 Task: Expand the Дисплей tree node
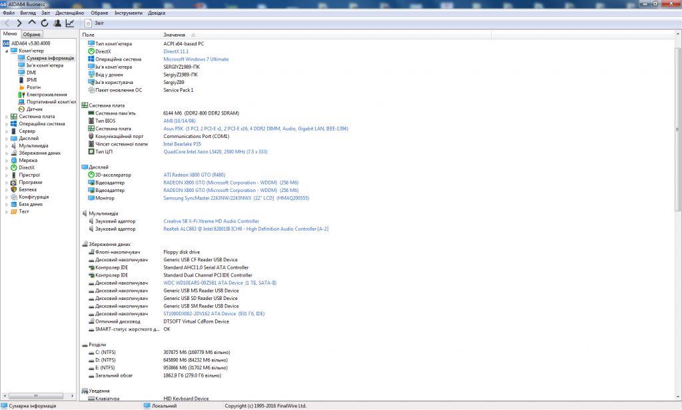7,139
